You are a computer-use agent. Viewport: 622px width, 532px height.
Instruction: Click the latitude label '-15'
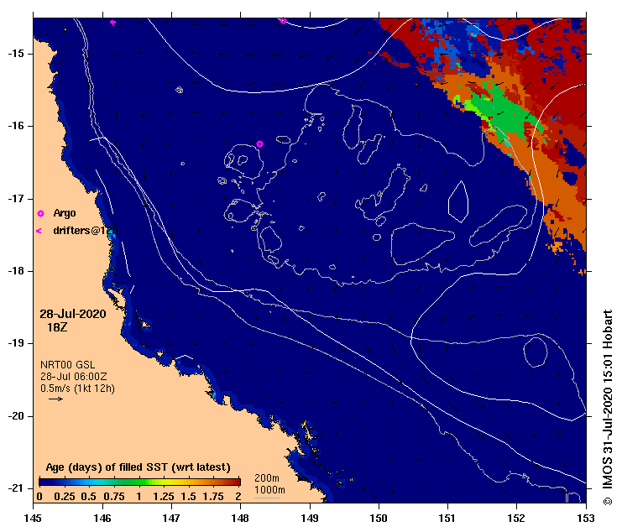15,54
